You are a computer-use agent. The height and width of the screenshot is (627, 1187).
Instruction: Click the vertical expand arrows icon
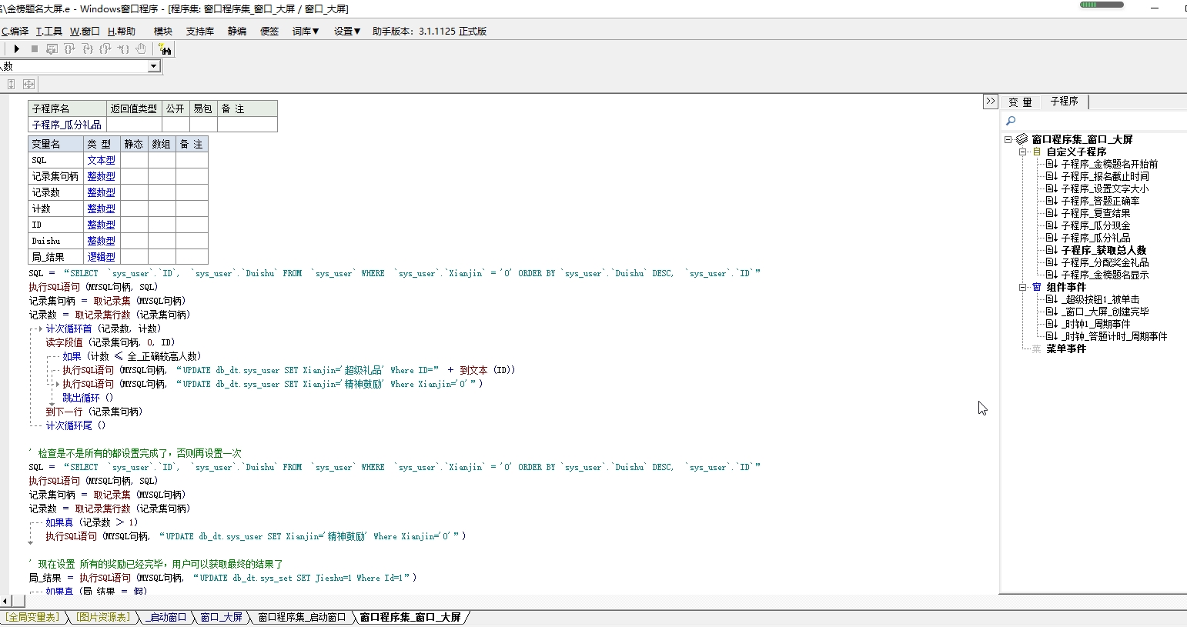(x=11, y=84)
